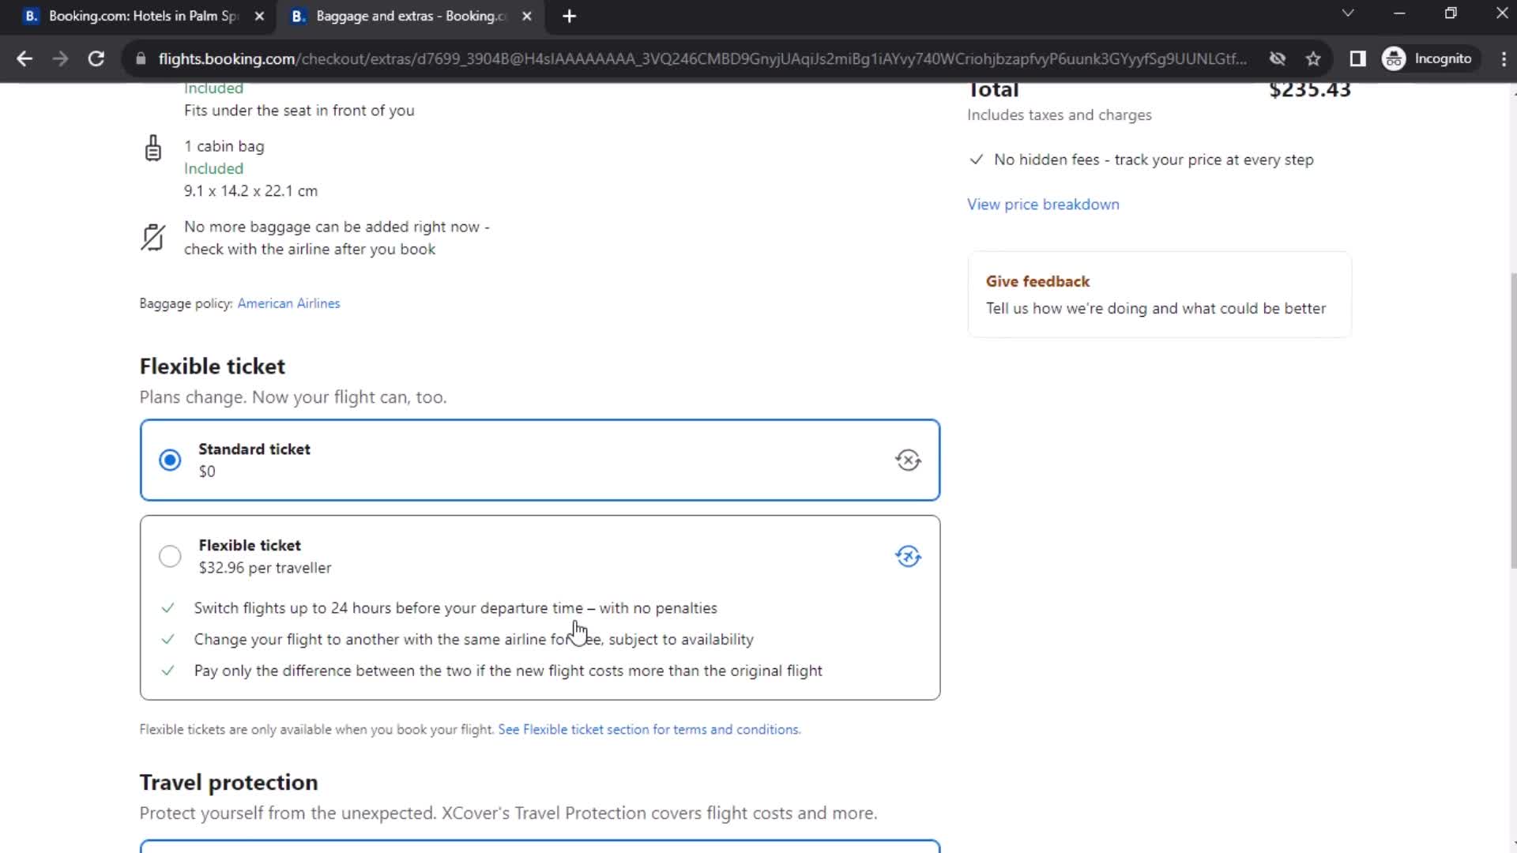This screenshot has height=853, width=1517.
Task: Switch to Baggage and extras tab
Action: coord(408,16)
